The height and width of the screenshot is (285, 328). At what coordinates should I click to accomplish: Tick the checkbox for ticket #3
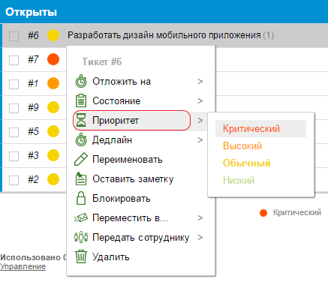14,156
